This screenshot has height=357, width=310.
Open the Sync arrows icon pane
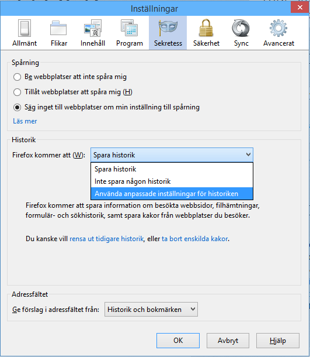click(x=241, y=33)
